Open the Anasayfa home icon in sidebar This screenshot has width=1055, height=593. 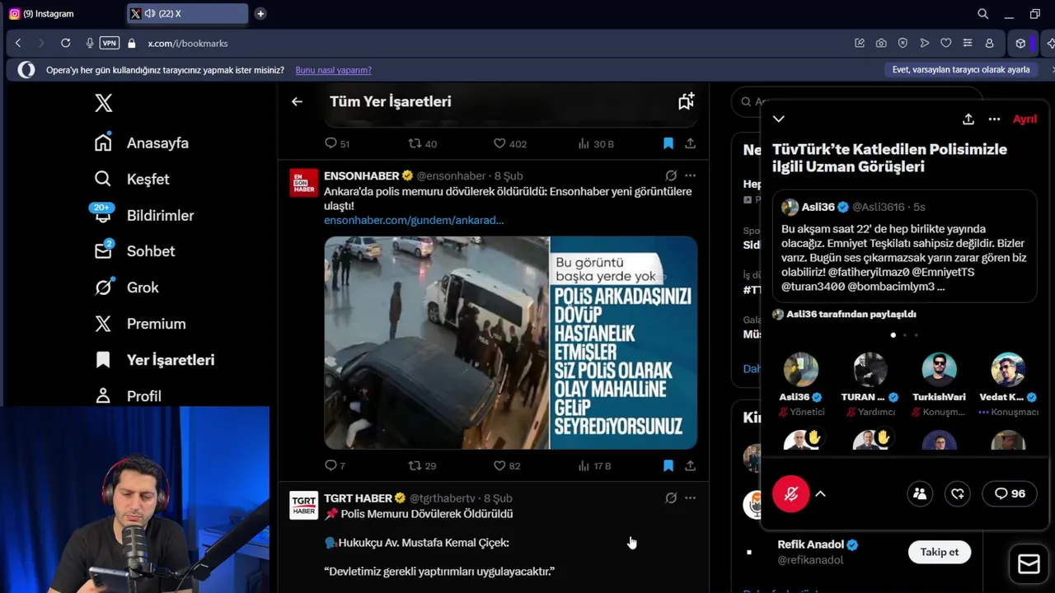click(103, 142)
